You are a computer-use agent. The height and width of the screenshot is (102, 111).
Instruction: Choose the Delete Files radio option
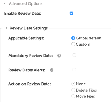click(73, 90)
